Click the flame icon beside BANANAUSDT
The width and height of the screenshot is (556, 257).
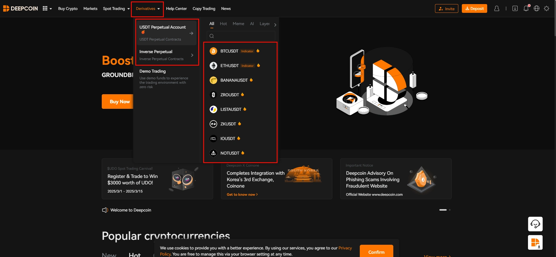point(251,80)
